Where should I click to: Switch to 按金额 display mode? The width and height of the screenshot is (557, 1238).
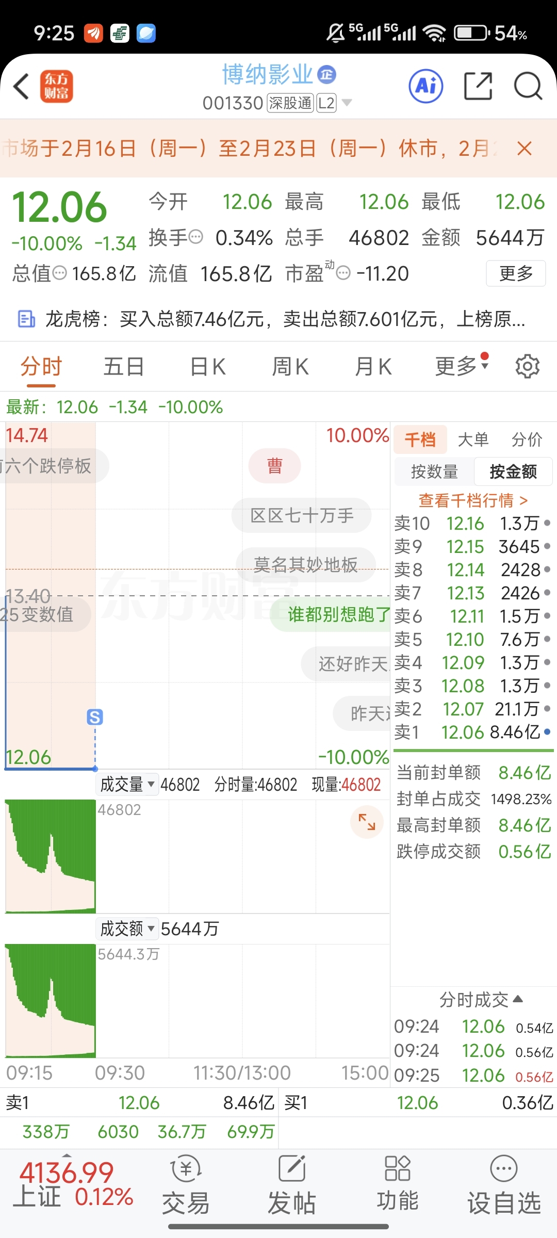513,471
